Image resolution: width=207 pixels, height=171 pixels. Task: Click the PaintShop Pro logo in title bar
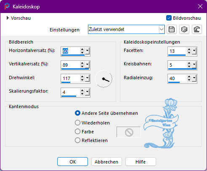pos(7,6)
